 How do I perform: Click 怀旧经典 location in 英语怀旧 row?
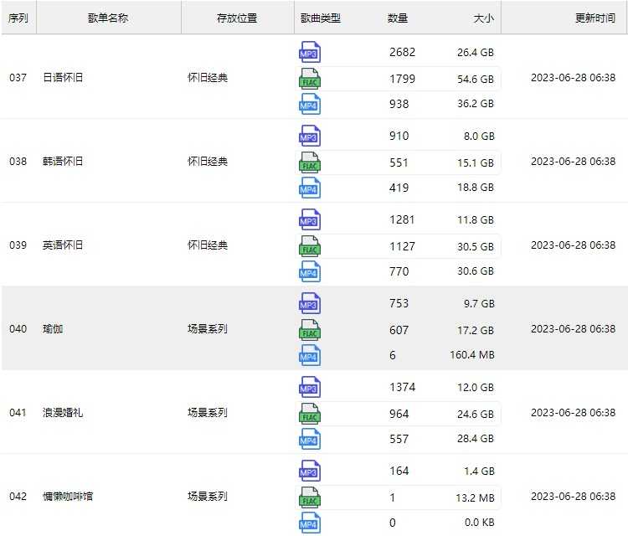[x=208, y=245]
